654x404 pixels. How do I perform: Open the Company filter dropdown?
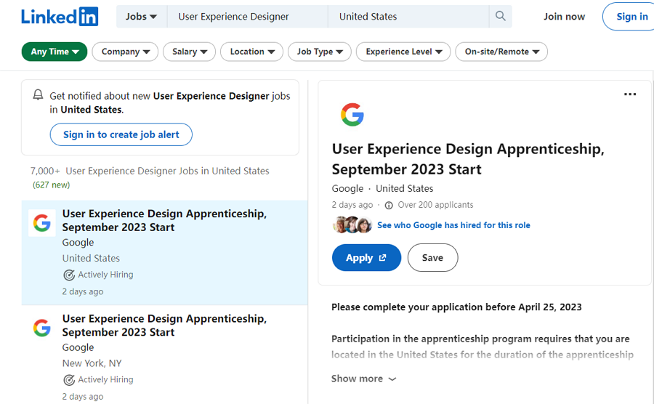tap(125, 52)
